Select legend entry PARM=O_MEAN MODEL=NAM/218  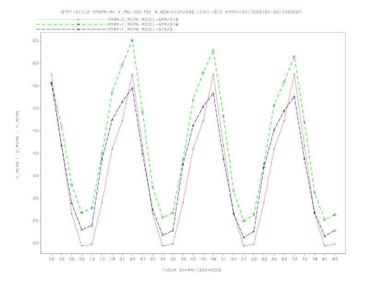click(x=143, y=19)
